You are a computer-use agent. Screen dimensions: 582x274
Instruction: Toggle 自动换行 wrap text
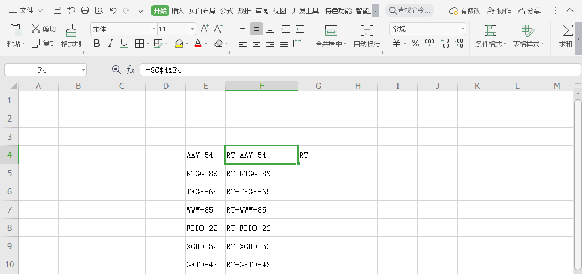[366, 36]
